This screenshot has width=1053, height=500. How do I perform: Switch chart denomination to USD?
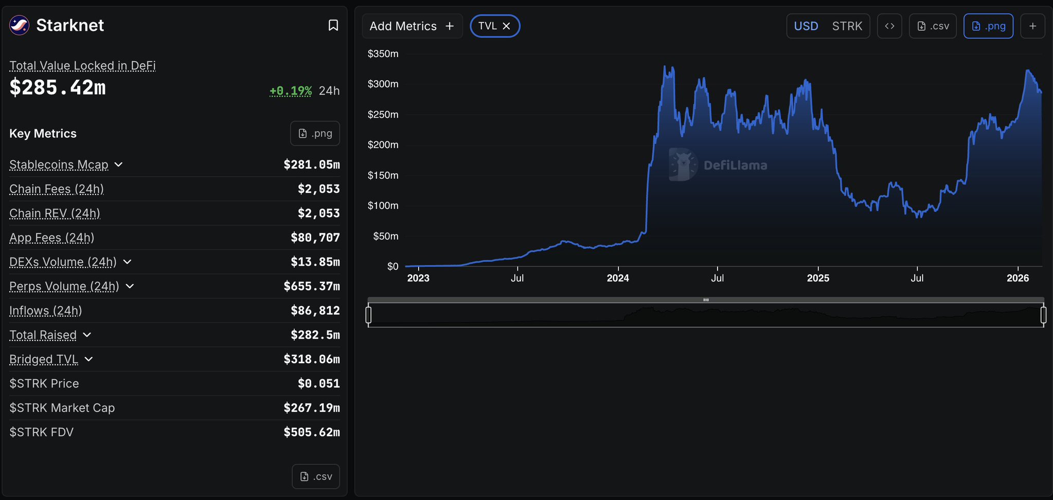(x=806, y=26)
